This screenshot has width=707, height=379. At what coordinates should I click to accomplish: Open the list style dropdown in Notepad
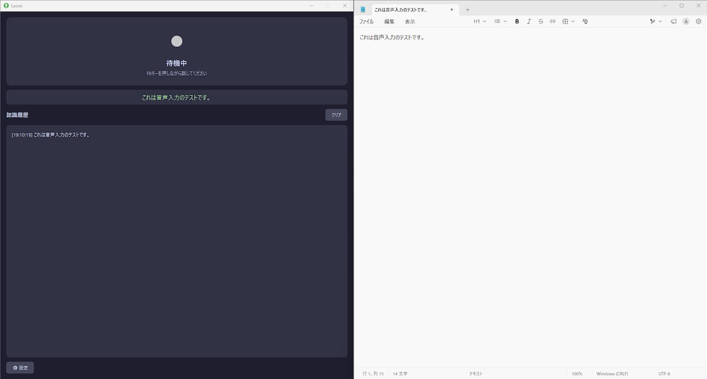(500, 21)
